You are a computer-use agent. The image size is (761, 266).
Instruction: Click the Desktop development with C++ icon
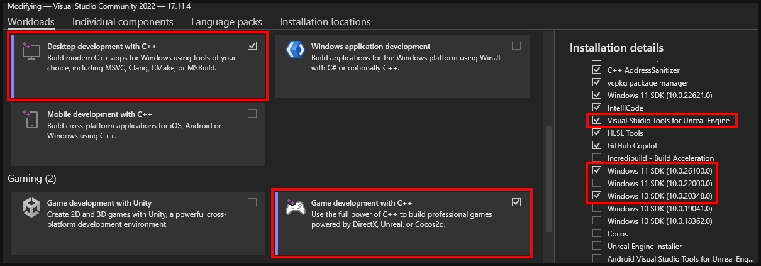(x=31, y=52)
